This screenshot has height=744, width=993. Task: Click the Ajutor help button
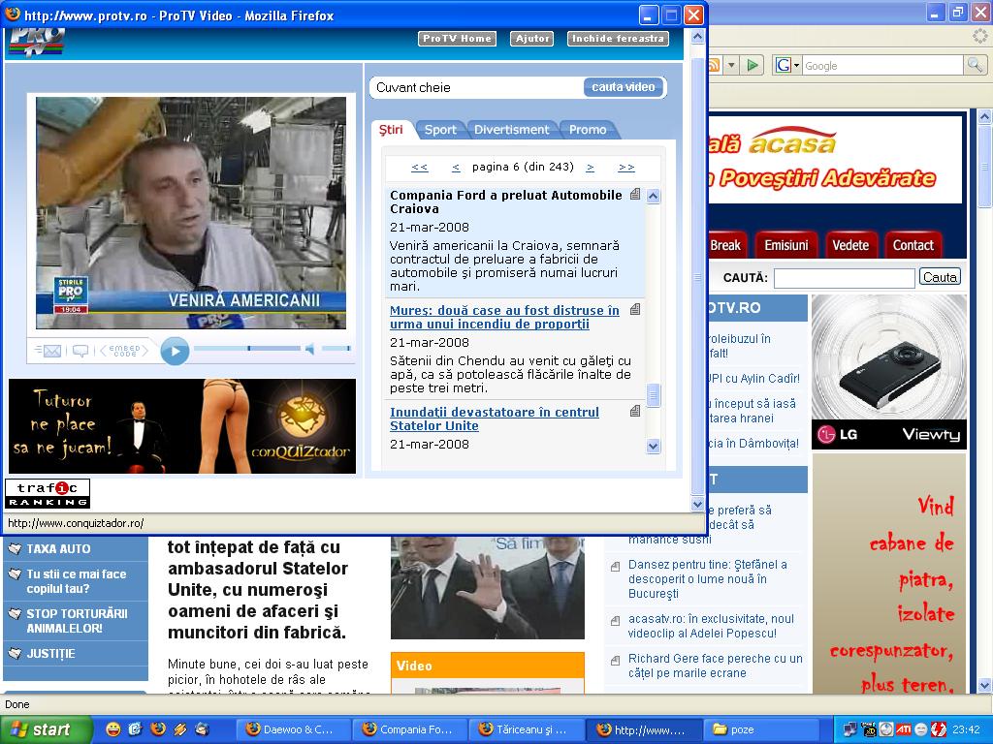[532, 39]
